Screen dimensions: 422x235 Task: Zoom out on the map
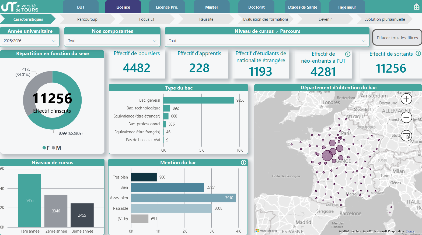406,117
